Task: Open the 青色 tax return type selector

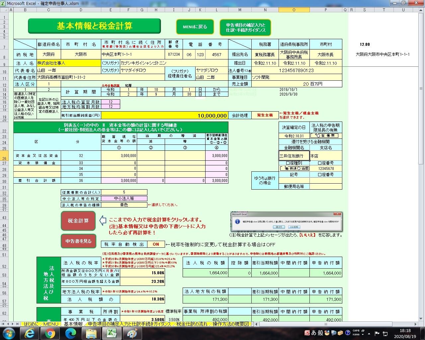Action: [x=124, y=205]
